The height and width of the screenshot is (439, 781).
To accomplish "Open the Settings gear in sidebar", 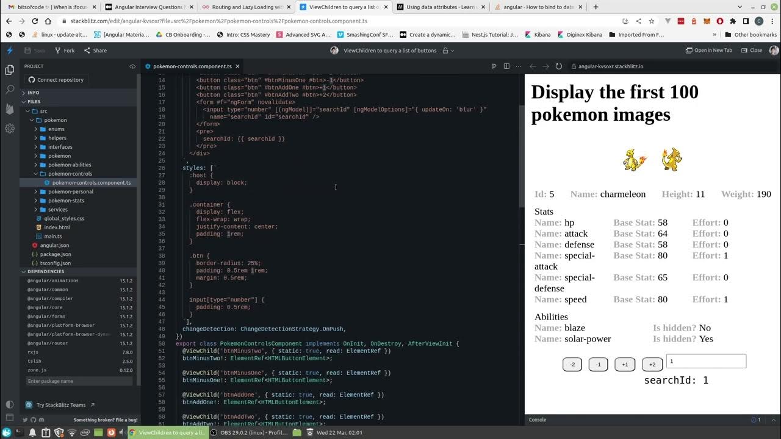I will (x=9, y=128).
